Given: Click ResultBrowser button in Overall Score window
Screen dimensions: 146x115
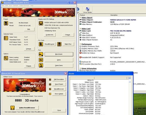Looking at the screenshot, I should [59, 89].
